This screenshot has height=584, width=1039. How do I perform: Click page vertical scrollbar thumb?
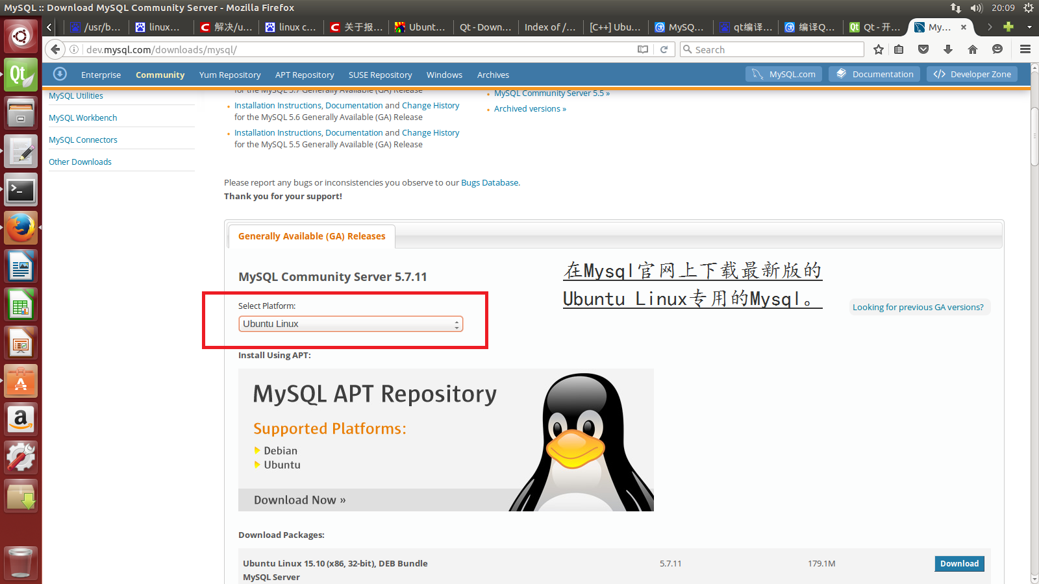click(x=1034, y=136)
